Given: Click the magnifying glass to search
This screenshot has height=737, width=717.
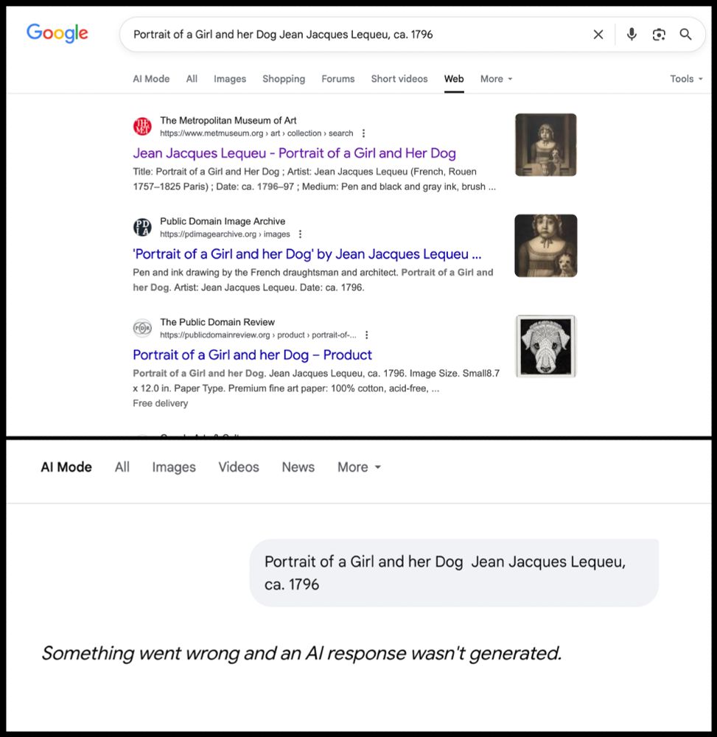Looking at the screenshot, I should (x=685, y=34).
